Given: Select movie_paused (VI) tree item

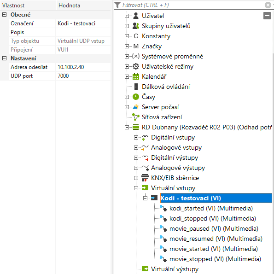Looking at the screenshot, I should (x=214, y=228).
